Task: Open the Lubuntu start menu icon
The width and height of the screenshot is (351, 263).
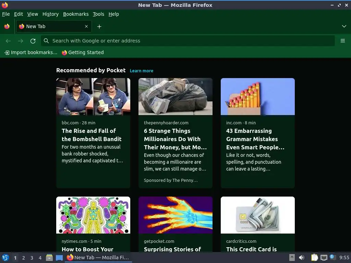Action: click(x=5, y=258)
